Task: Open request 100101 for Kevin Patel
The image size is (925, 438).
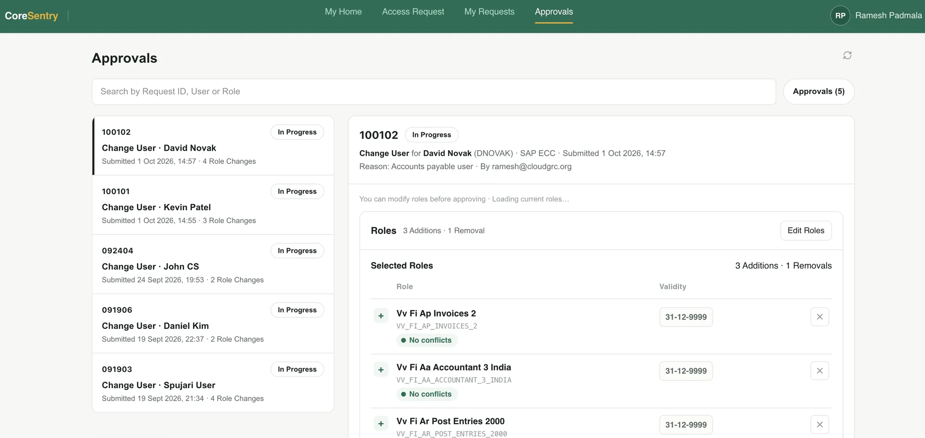Action: pyautogui.click(x=213, y=205)
